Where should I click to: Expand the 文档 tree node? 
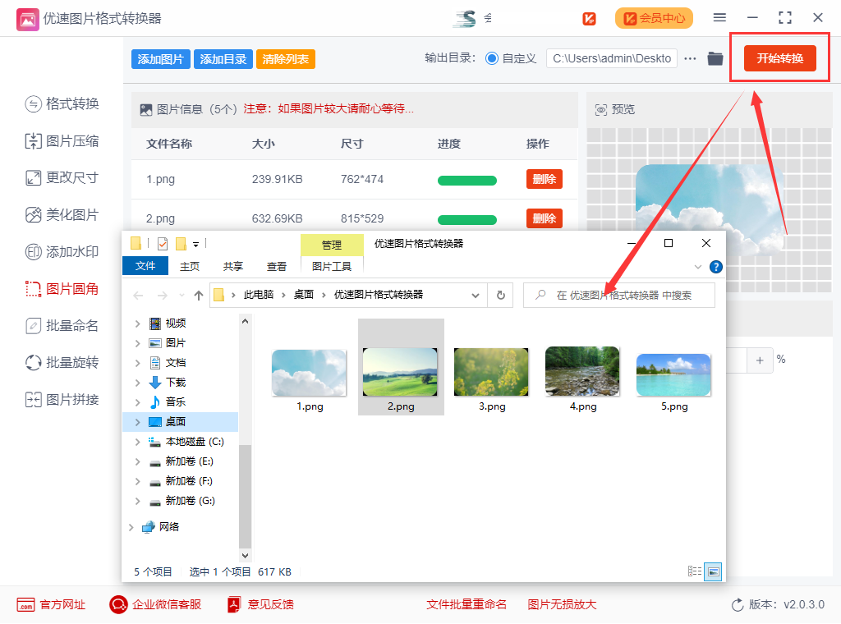coord(138,363)
